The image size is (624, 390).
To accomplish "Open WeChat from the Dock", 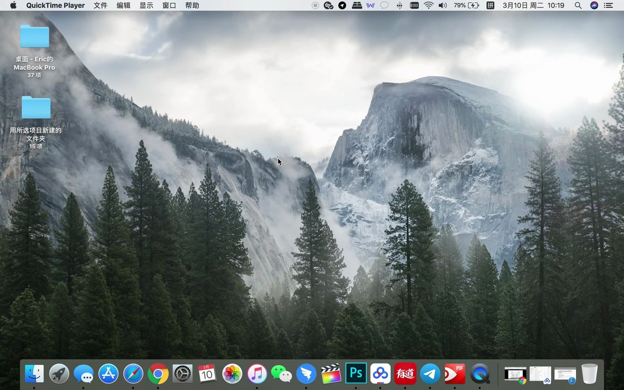I will 281,374.
